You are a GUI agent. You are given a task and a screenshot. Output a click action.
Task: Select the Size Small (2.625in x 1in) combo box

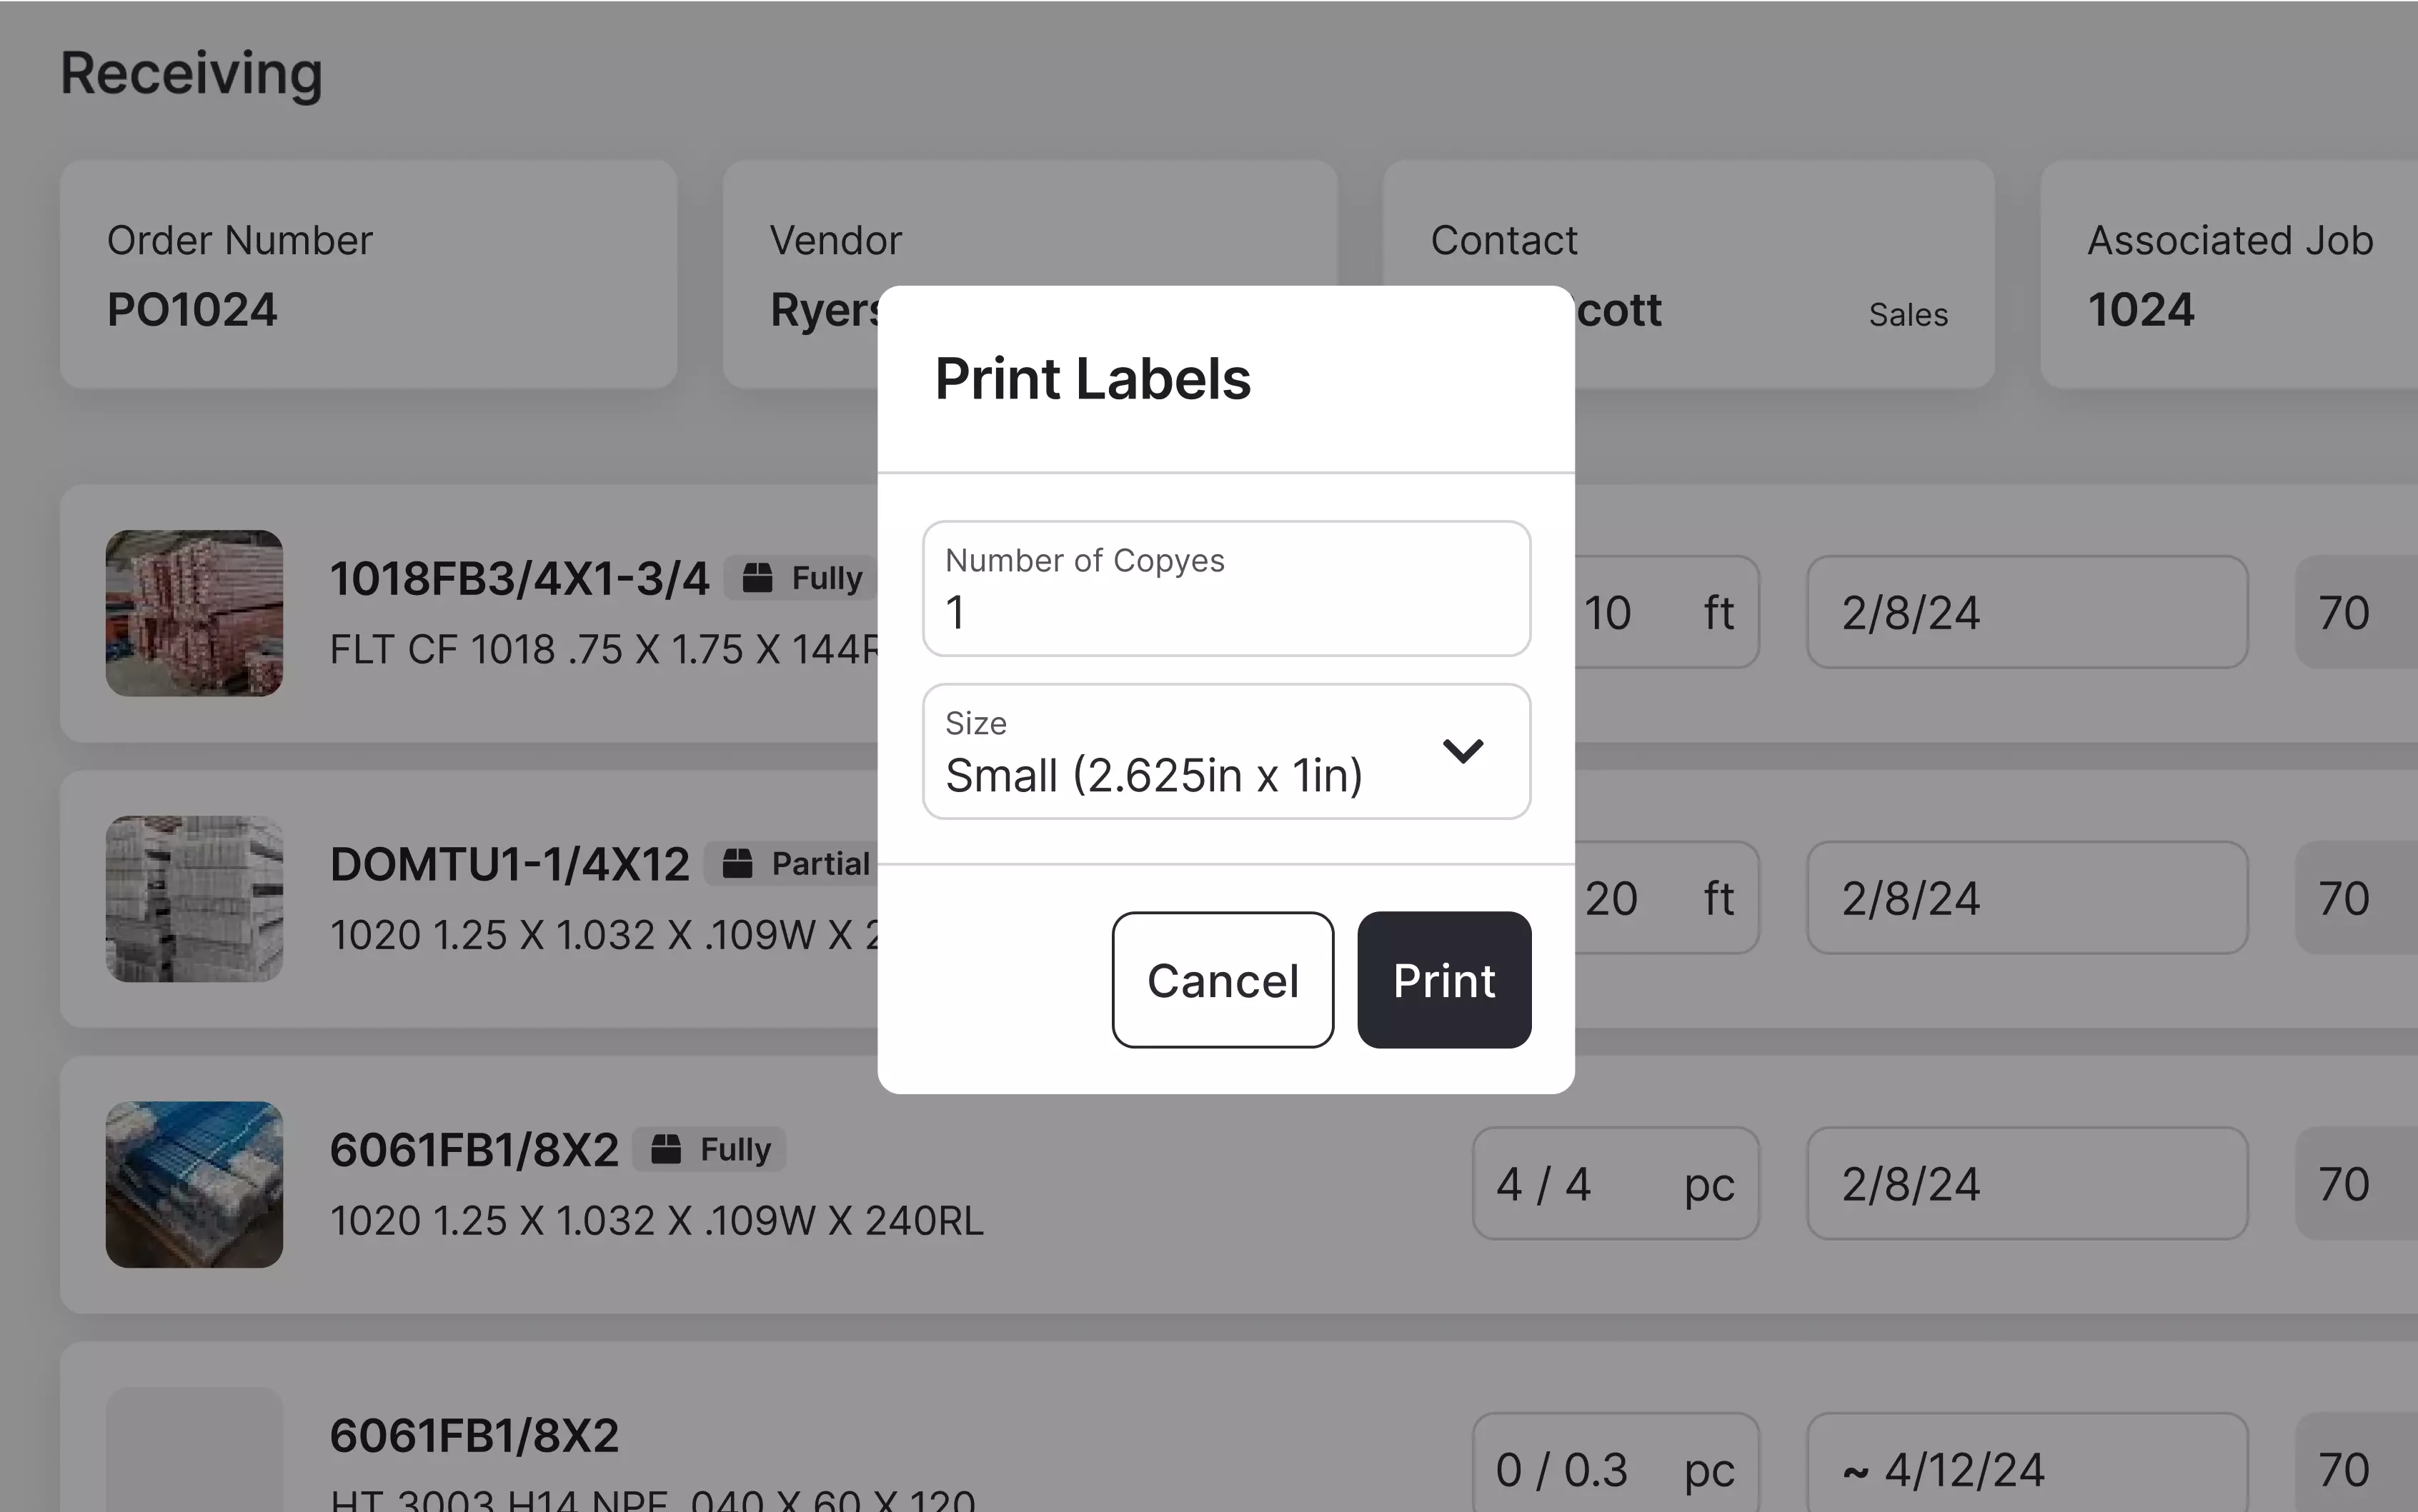point(1180,752)
